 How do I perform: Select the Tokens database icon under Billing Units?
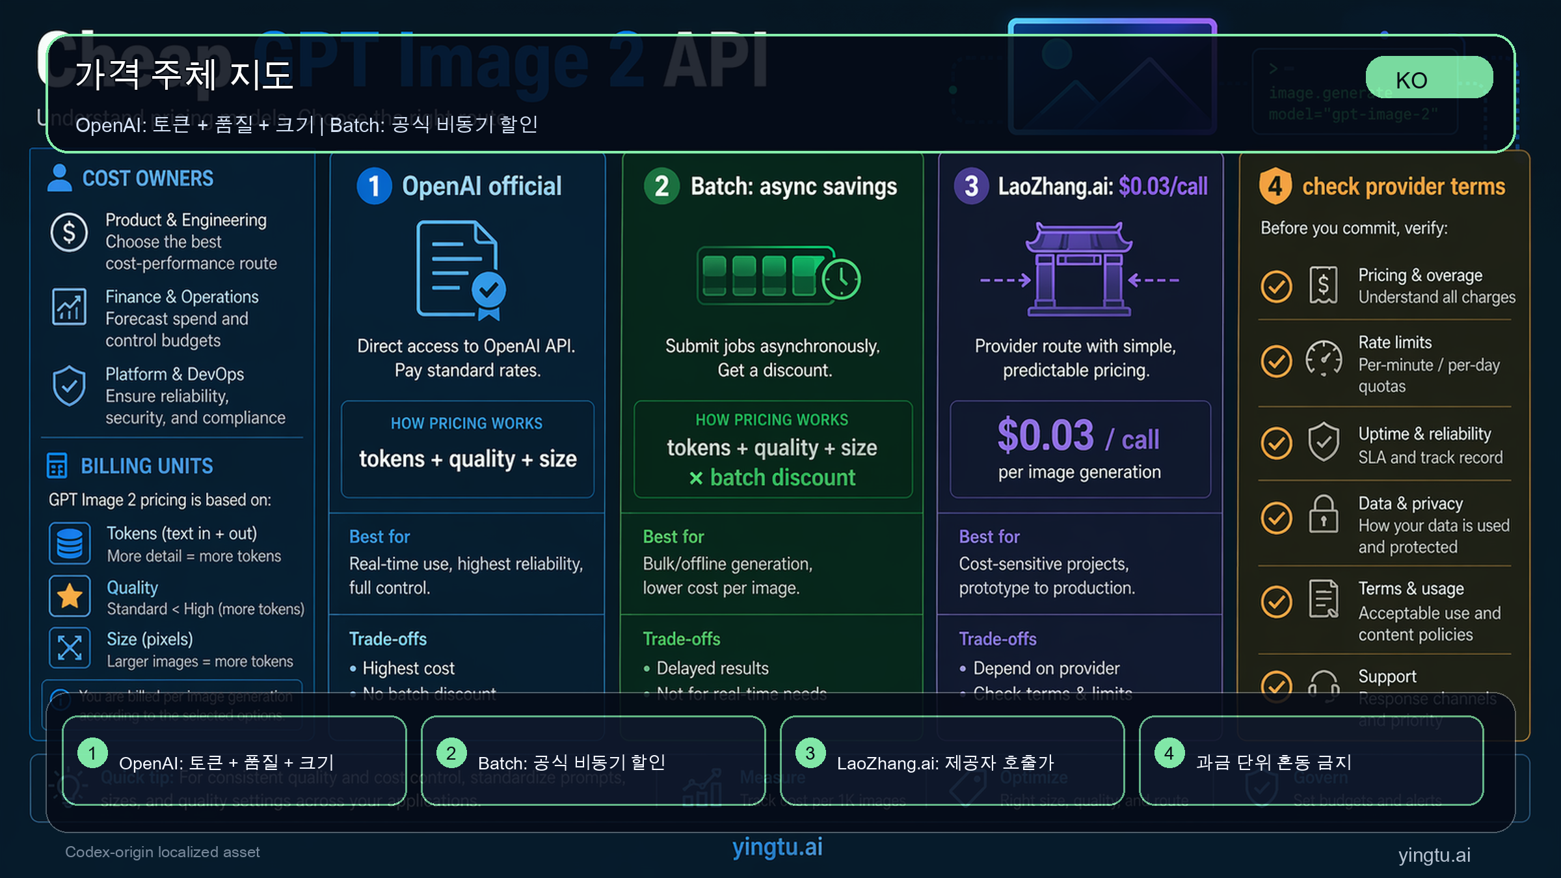pos(70,543)
